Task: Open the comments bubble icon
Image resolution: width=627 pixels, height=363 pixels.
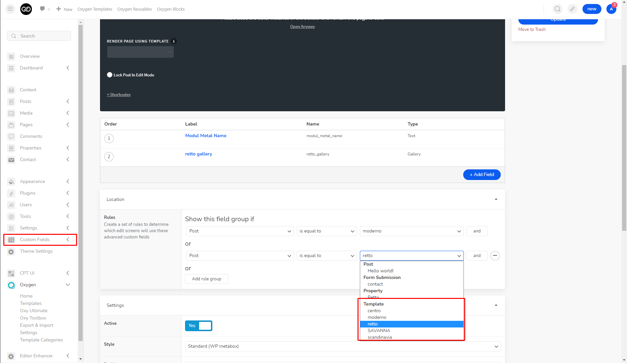Action: (x=42, y=9)
